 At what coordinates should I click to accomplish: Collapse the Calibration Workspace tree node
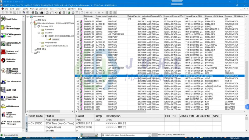(x=32, y=23)
